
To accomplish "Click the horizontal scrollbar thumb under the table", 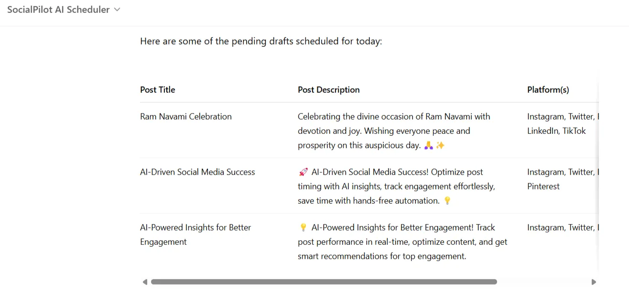I will tap(324, 282).
